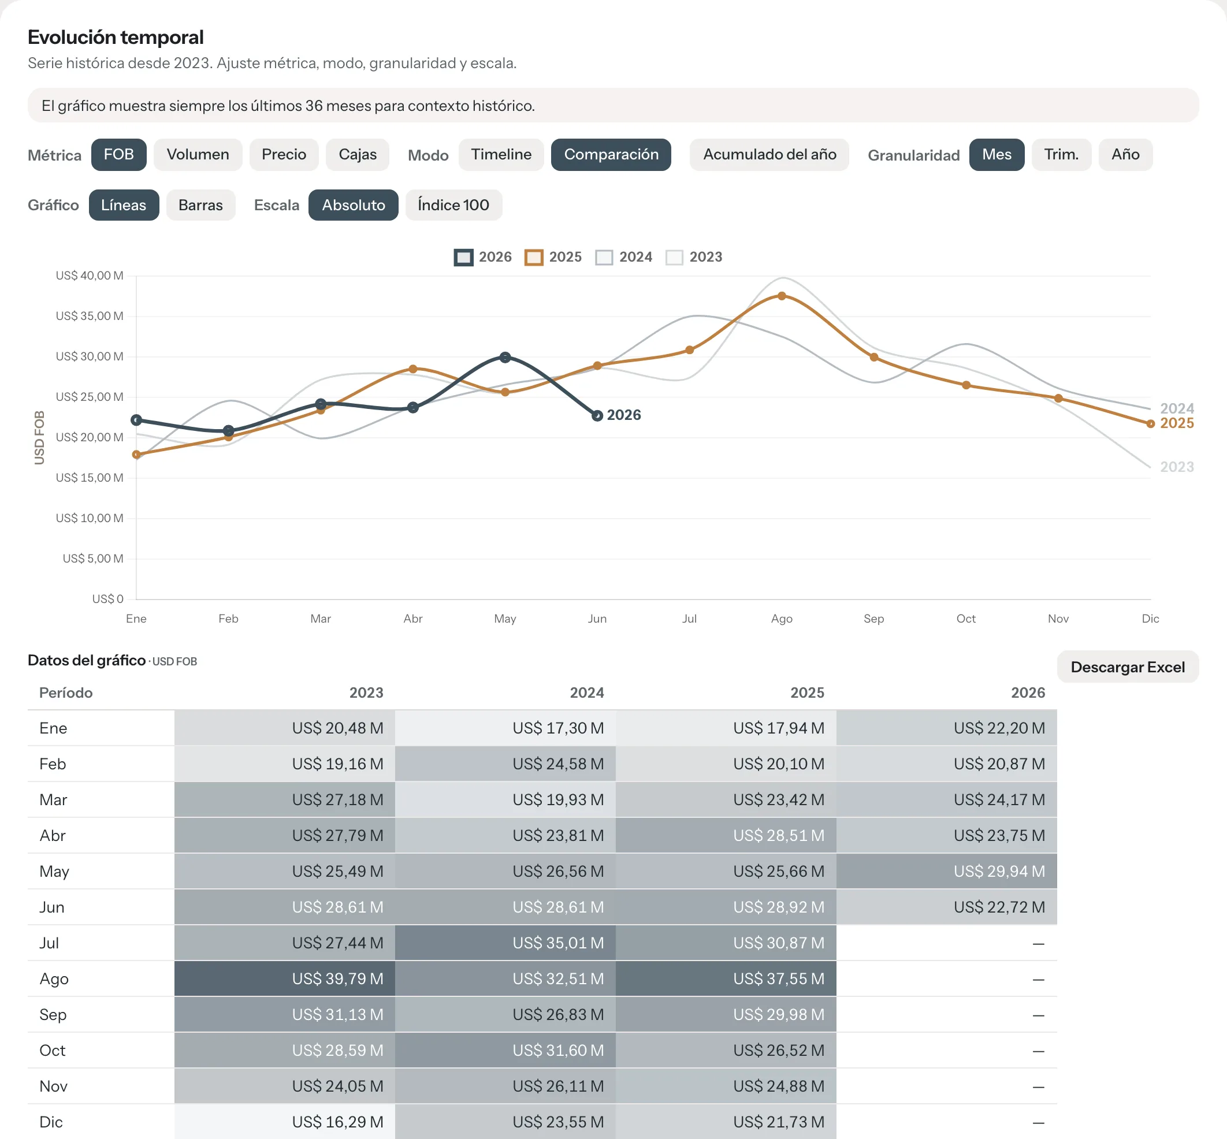Select the US$ 16,29 M cell
This screenshot has width=1227, height=1139.
[x=284, y=1122]
